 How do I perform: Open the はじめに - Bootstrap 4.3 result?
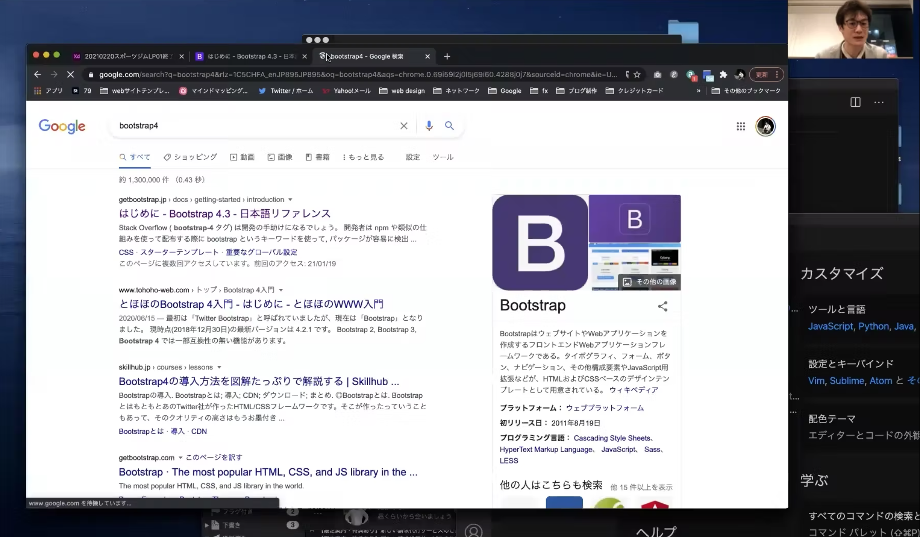[x=225, y=214]
